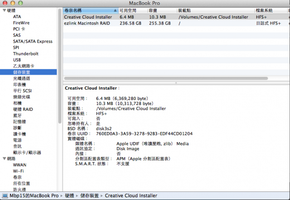Open Wi-Fi network entry
The height and width of the screenshot is (200, 290).
(18, 171)
